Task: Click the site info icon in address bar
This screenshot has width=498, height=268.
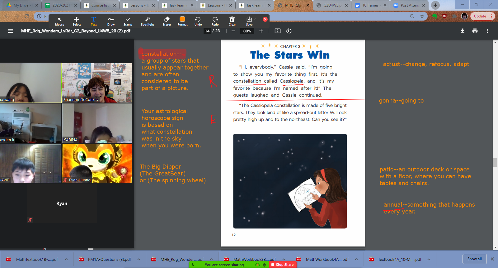Action: [39, 16]
